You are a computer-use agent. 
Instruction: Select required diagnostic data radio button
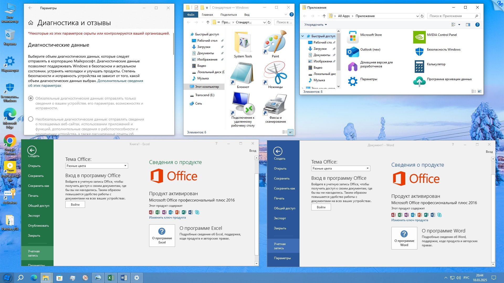(31, 98)
